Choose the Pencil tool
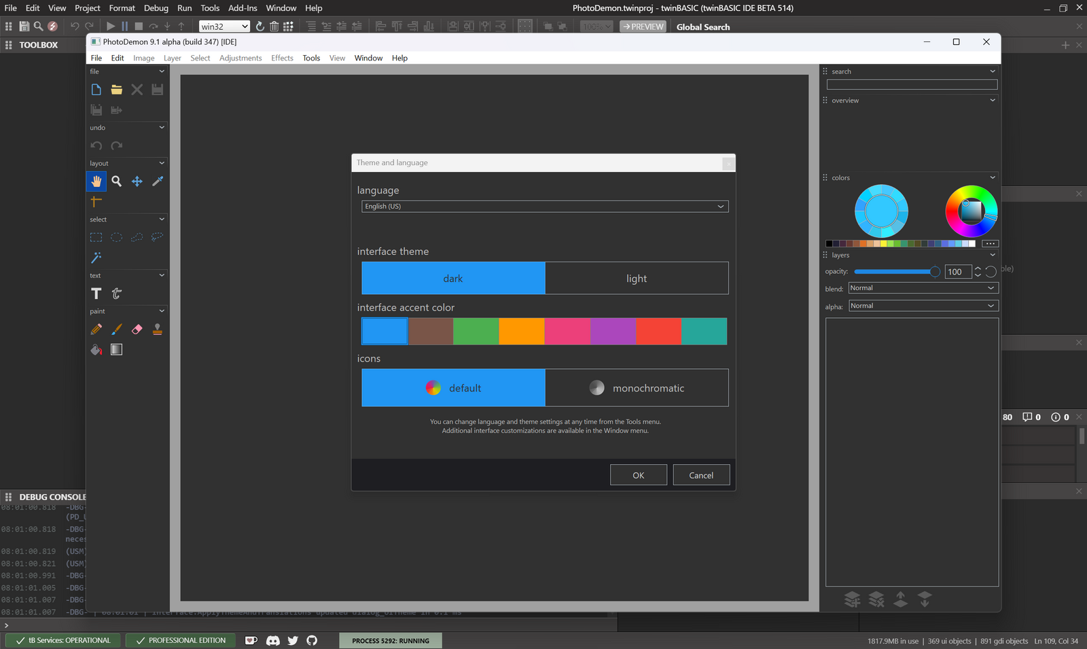Viewport: 1087px width, 649px height. pyautogui.click(x=96, y=329)
